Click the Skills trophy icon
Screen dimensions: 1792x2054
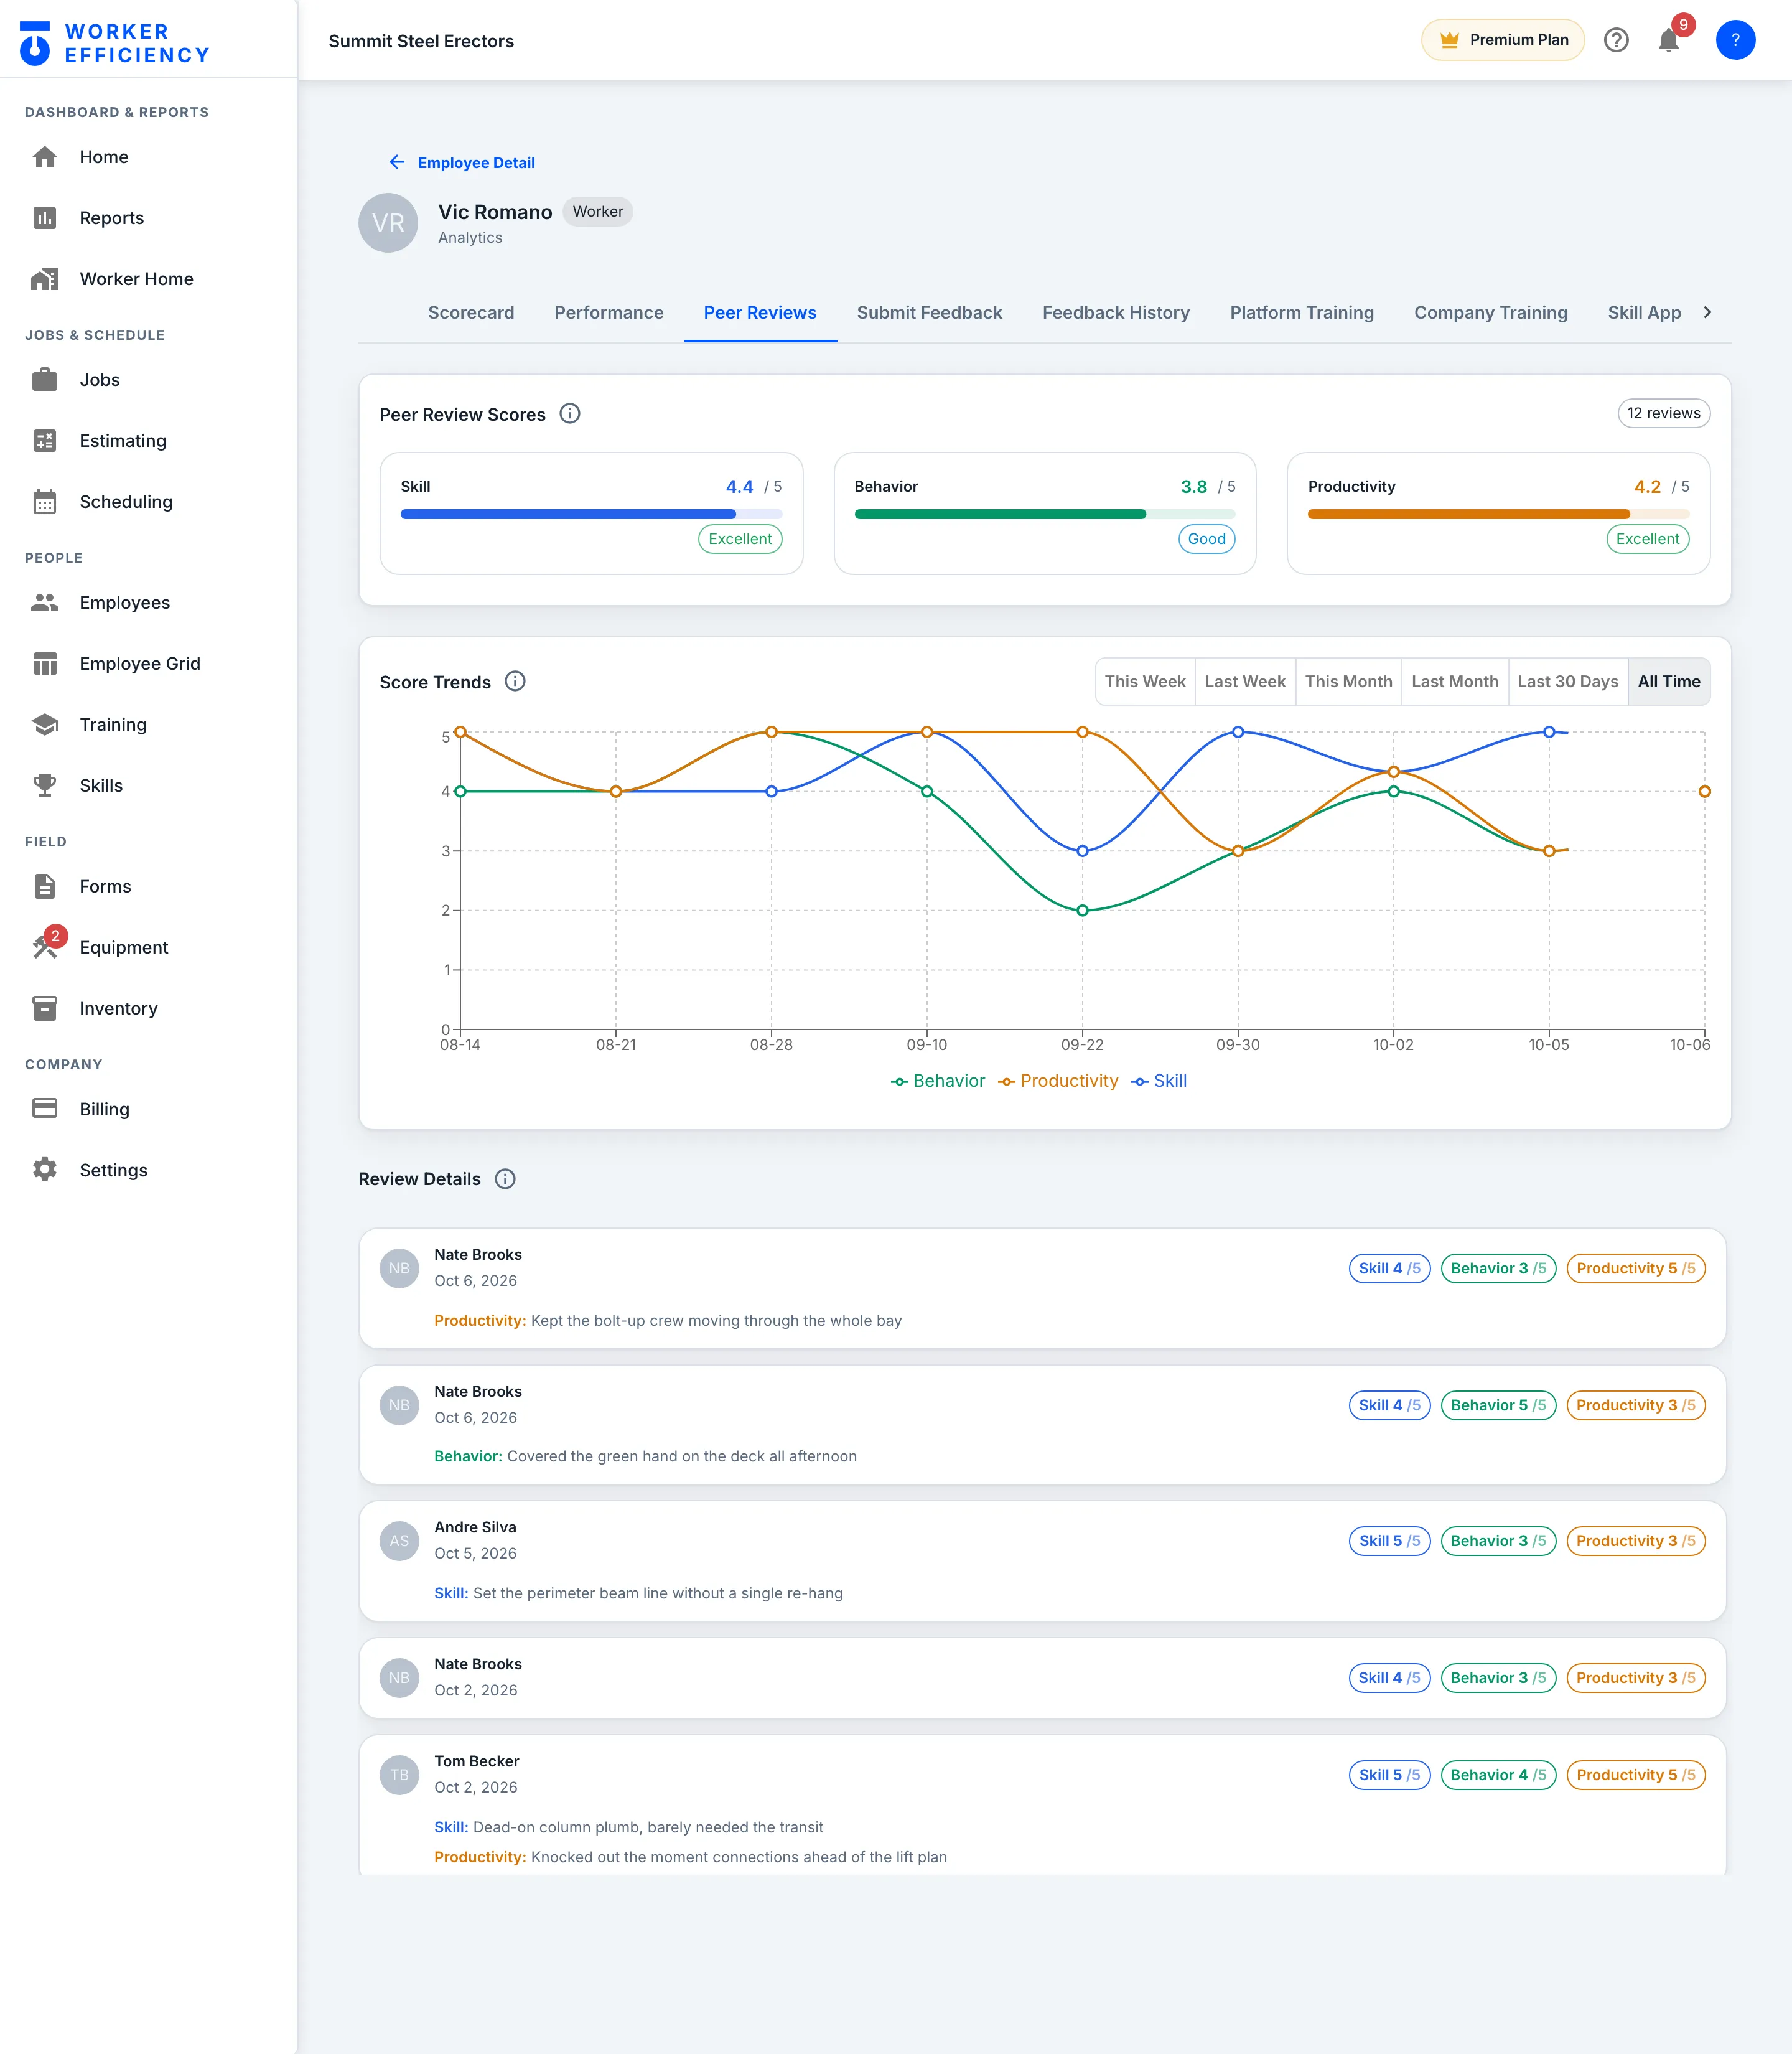pos(44,786)
